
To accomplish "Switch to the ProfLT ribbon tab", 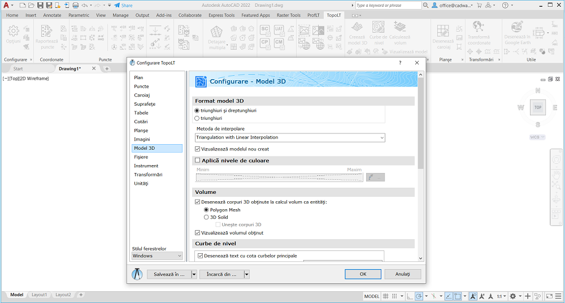I will coord(314,15).
